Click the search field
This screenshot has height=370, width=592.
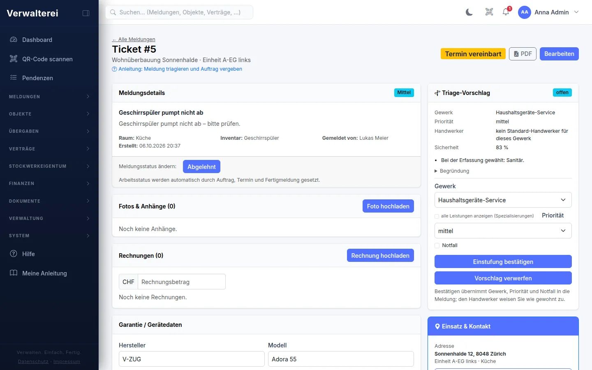click(x=179, y=12)
